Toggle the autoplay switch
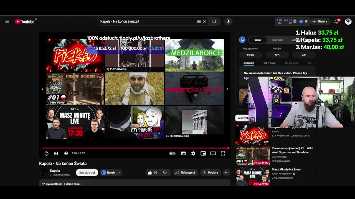This screenshot has width=355, height=199. [x=172, y=153]
